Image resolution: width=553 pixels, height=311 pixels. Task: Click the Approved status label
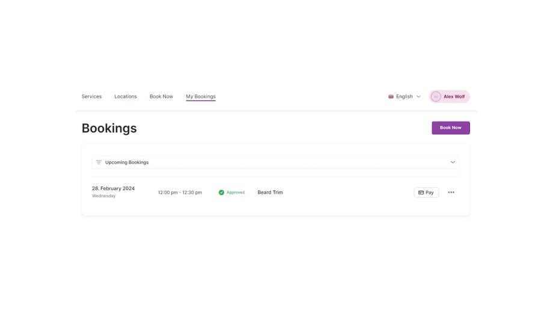point(236,192)
